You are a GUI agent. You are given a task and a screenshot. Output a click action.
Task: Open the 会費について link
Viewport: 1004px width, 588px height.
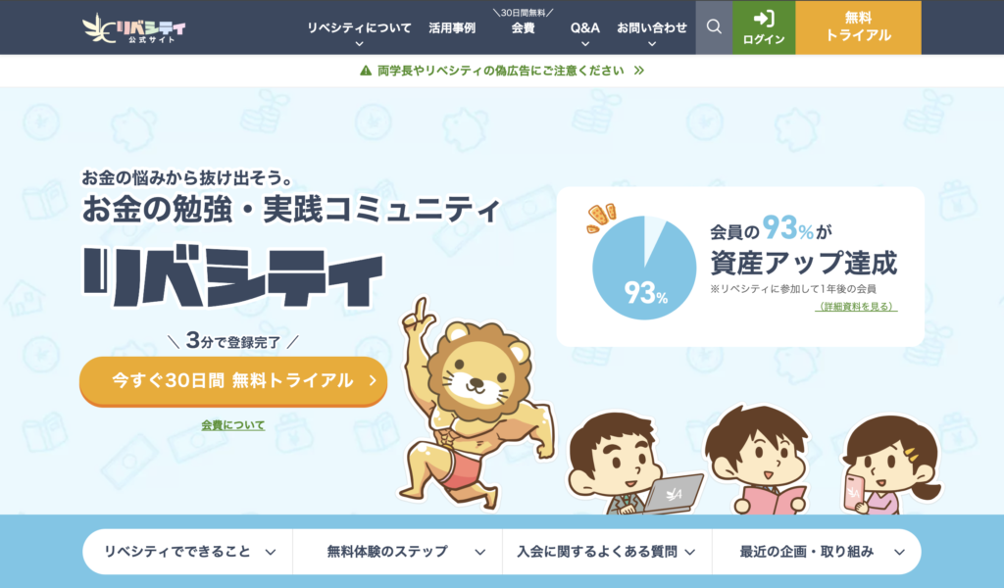click(233, 425)
